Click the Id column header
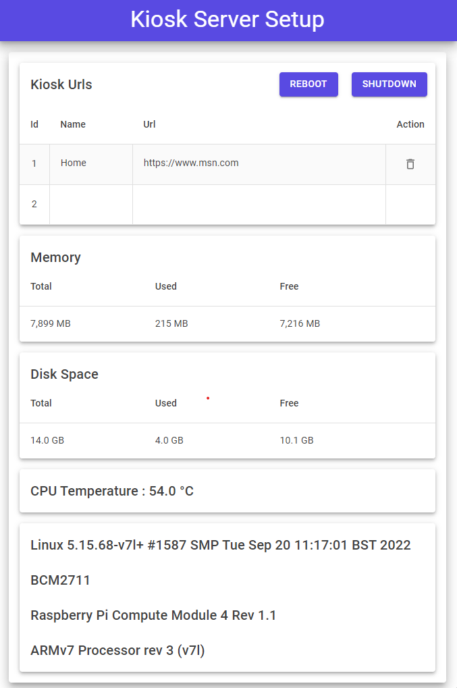 pos(34,124)
